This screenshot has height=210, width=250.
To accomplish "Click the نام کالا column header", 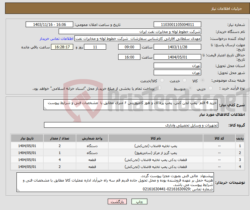I will 156,138.
